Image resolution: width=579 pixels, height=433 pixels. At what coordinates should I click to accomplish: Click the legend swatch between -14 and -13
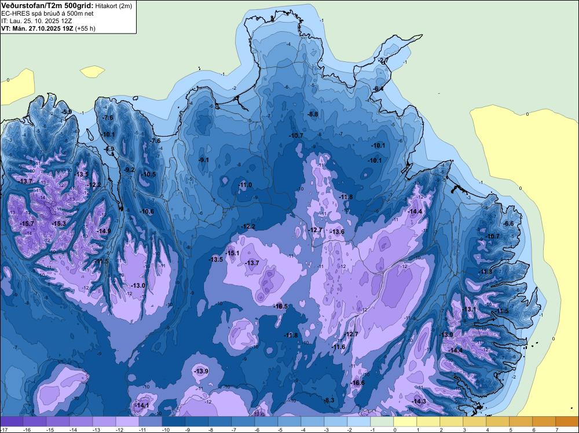[81, 421]
